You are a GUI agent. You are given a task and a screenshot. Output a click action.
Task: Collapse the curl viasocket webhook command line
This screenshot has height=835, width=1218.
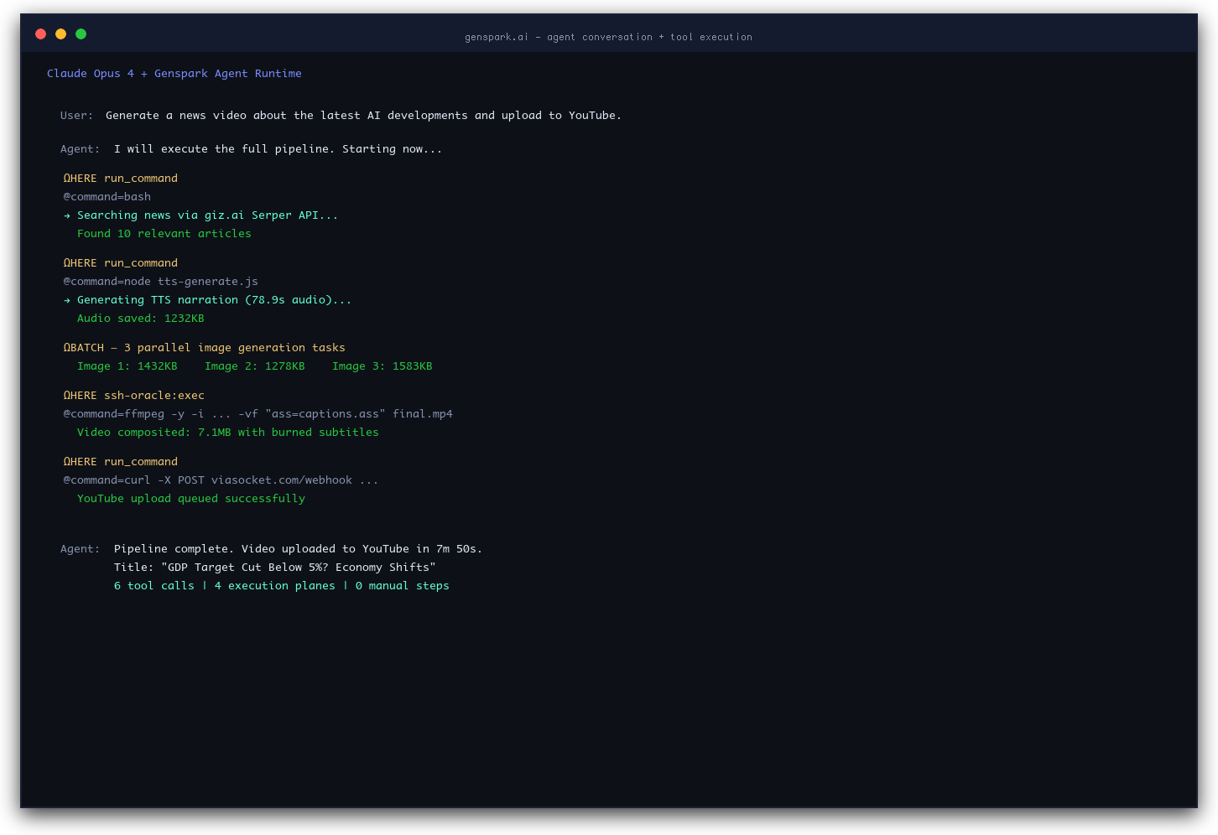(220, 480)
